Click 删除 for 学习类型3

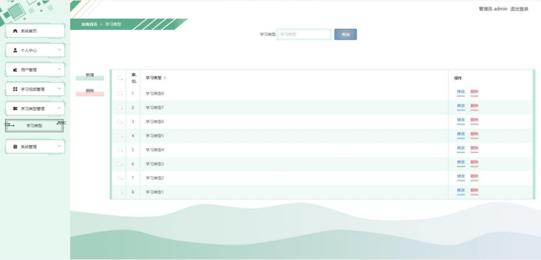(x=474, y=163)
